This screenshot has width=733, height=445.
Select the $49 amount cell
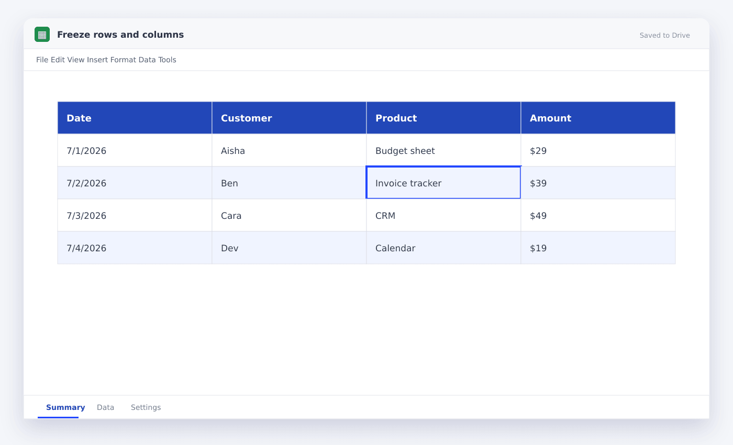pyautogui.click(x=598, y=215)
